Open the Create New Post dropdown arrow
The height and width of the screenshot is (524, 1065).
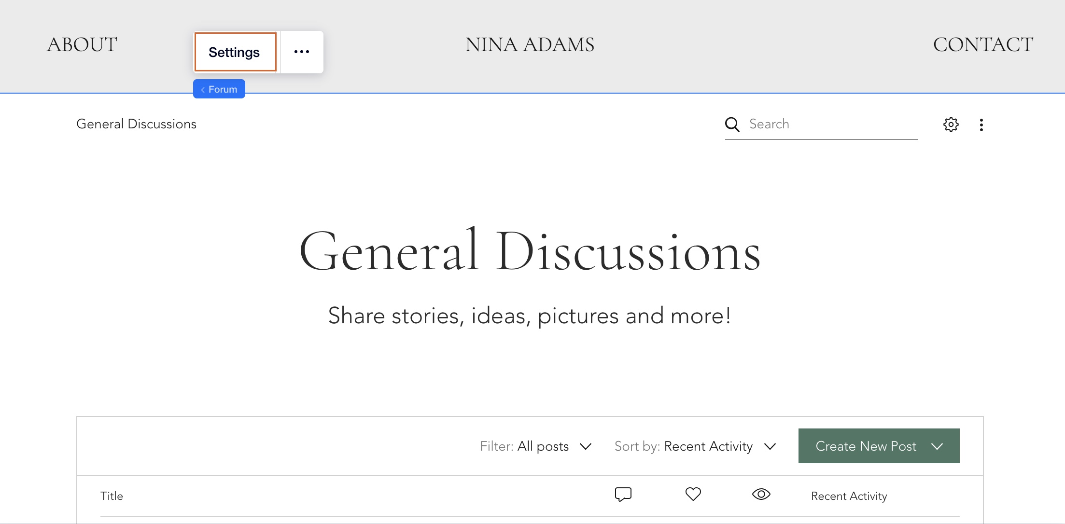click(x=937, y=446)
